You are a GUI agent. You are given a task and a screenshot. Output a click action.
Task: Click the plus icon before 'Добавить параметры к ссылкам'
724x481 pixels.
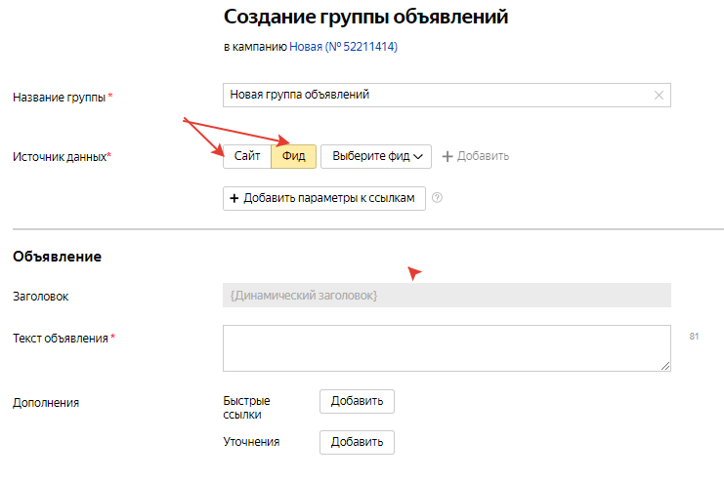234,198
